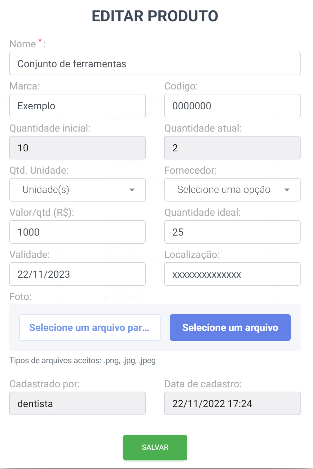Click the arrow of the Unidade(s) selector

coord(132,190)
